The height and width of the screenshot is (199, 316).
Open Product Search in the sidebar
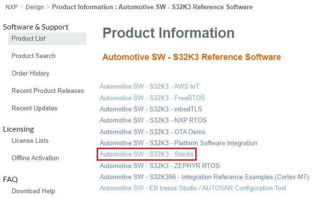coord(33,56)
